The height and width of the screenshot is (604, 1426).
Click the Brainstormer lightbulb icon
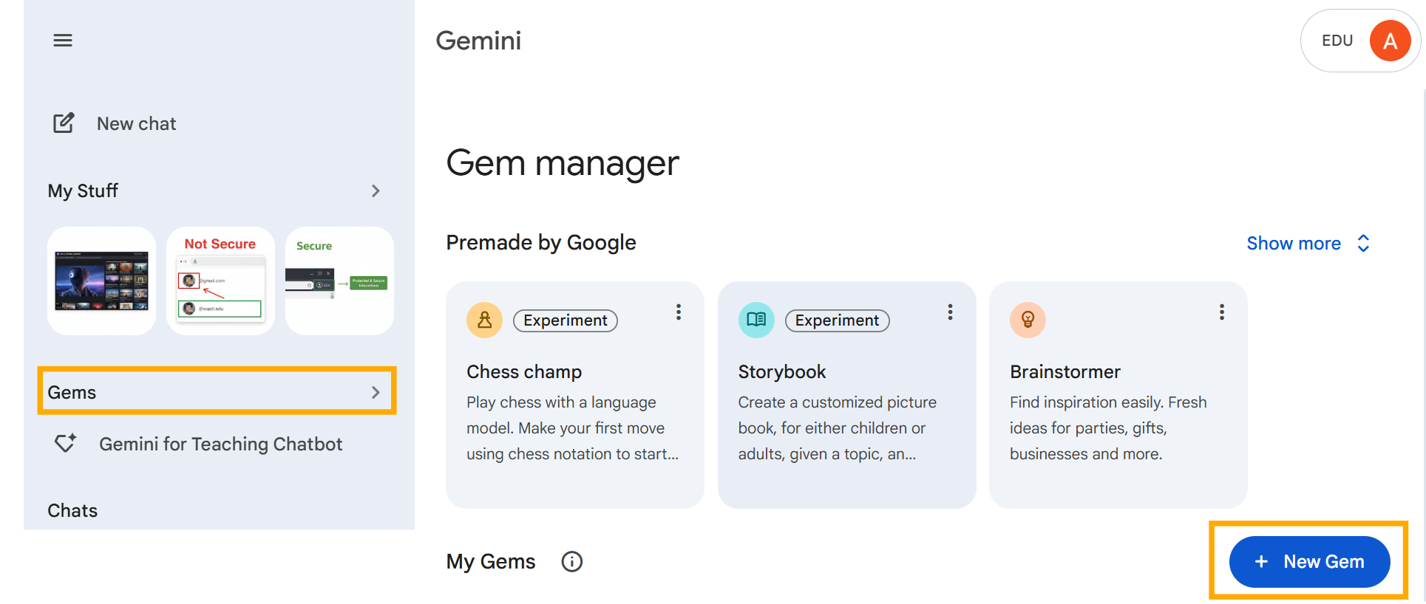point(1028,320)
